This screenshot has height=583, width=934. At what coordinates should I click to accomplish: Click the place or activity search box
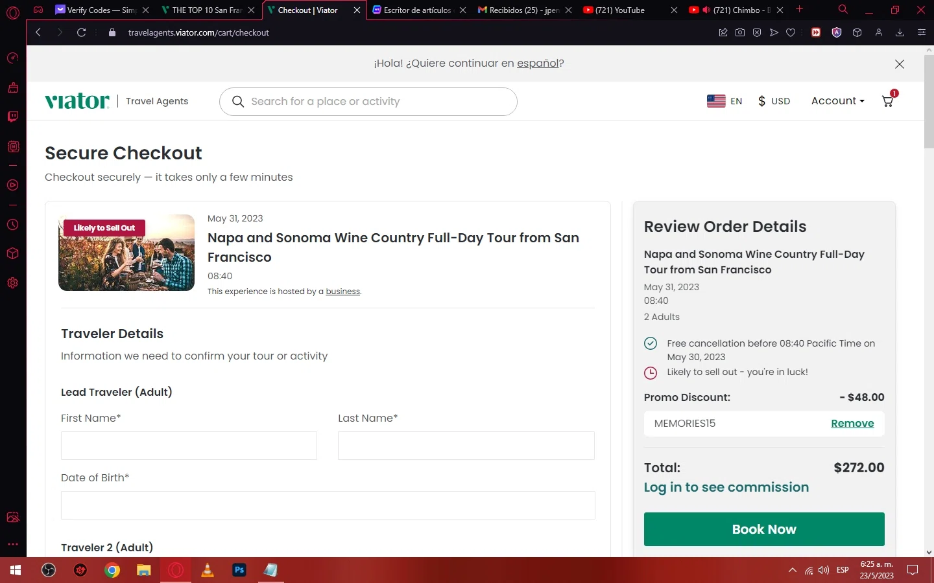368,102
